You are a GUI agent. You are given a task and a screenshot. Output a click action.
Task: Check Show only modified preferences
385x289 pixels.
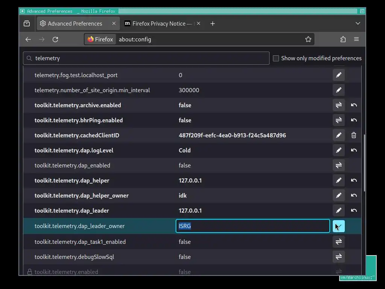point(276,58)
